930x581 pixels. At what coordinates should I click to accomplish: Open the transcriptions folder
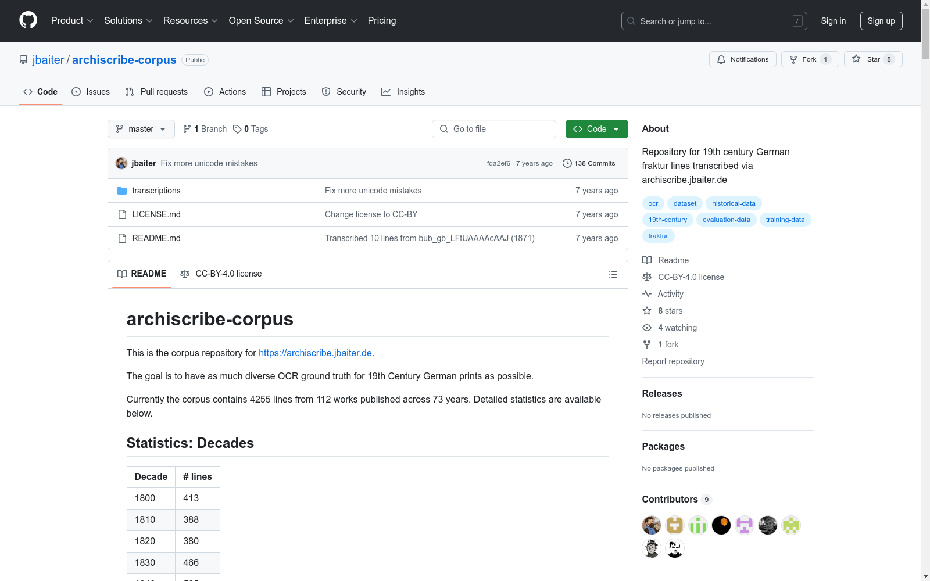click(156, 191)
